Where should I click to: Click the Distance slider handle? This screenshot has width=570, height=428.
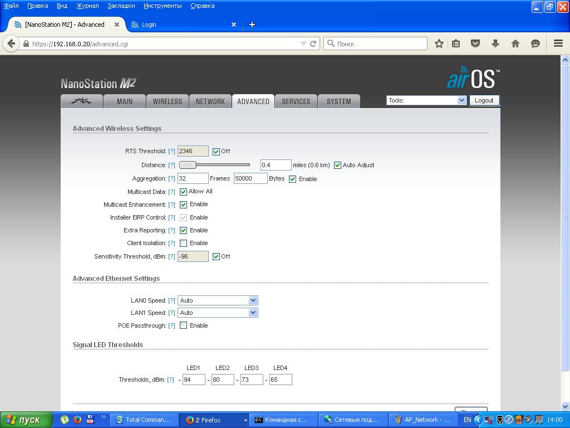coord(188,165)
